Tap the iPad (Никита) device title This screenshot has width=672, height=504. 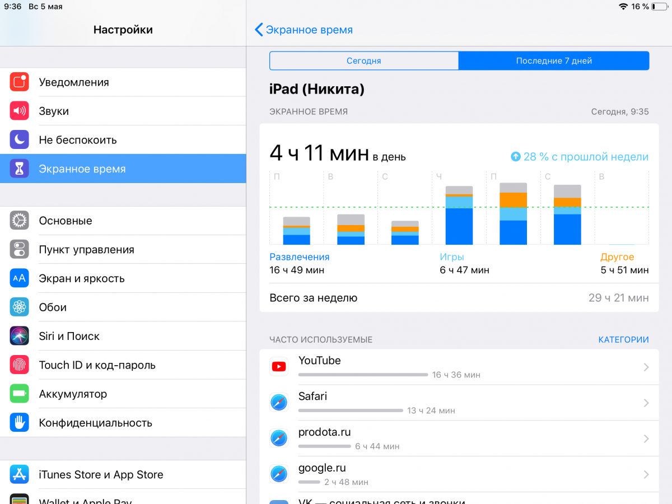pyautogui.click(x=317, y=89)
